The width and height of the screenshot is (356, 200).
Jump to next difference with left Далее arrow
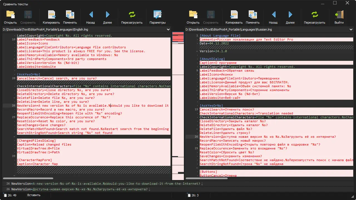(x=108, y=15)
